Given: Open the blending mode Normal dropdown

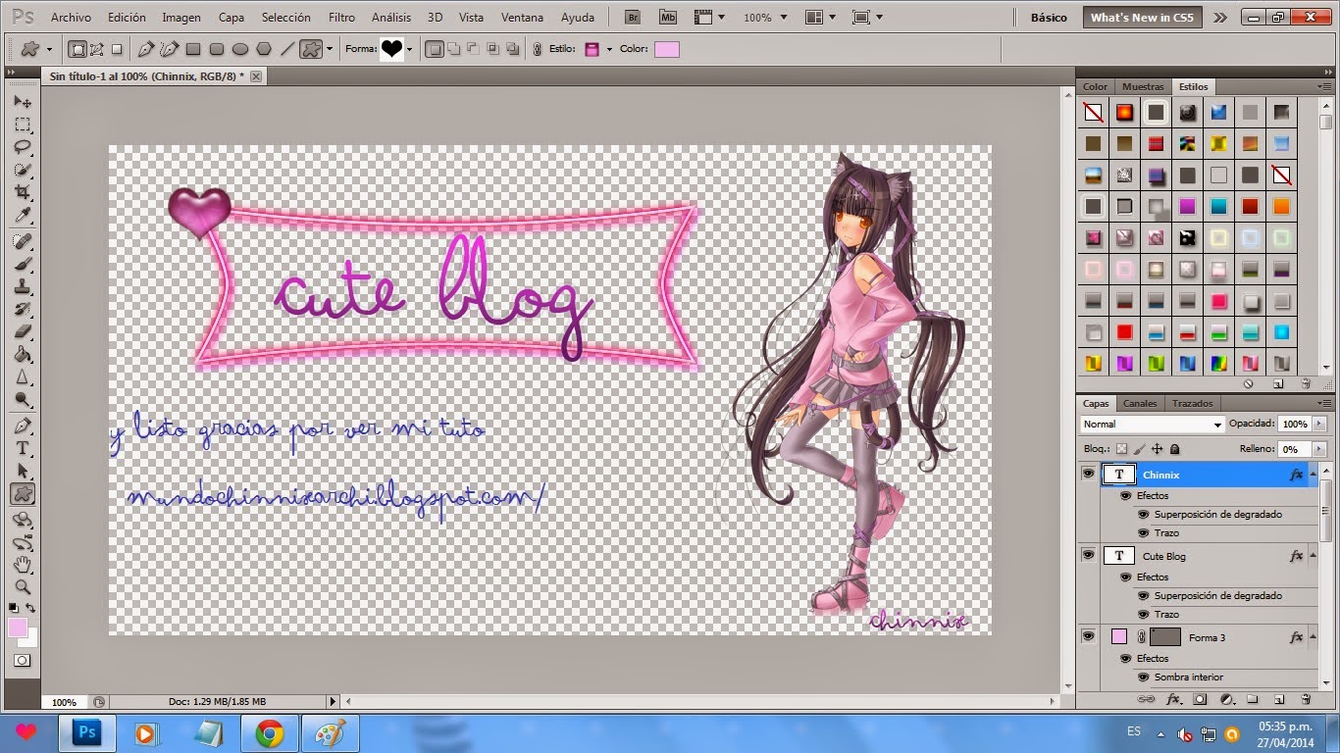Looking at the screenshot, I should pyautogui.click(x=1152, y=425).
